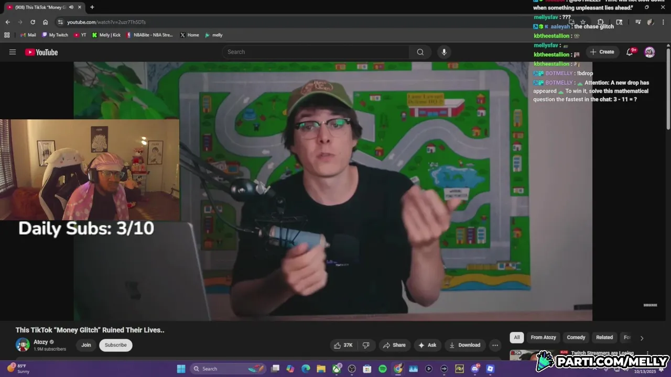Image resolution: width=671 pixels, height=377 pixels.
Task: Open the media control icon in Chrome toolbar
Action: click(638, 22)
